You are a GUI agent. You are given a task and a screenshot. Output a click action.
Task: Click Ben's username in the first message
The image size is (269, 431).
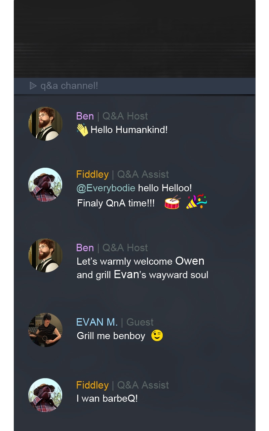pyautogui.click(x=85, y=116)
